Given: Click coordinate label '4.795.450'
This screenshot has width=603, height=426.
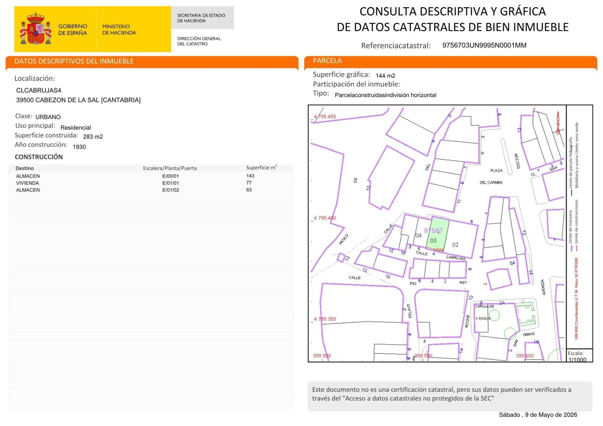Looking at the screenshot, I should [x=325, y=116].
